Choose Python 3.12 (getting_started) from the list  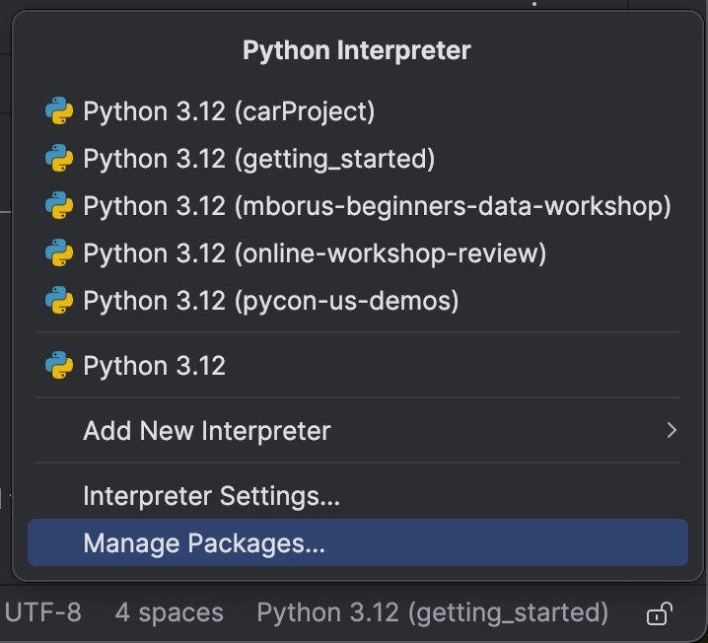258,158
